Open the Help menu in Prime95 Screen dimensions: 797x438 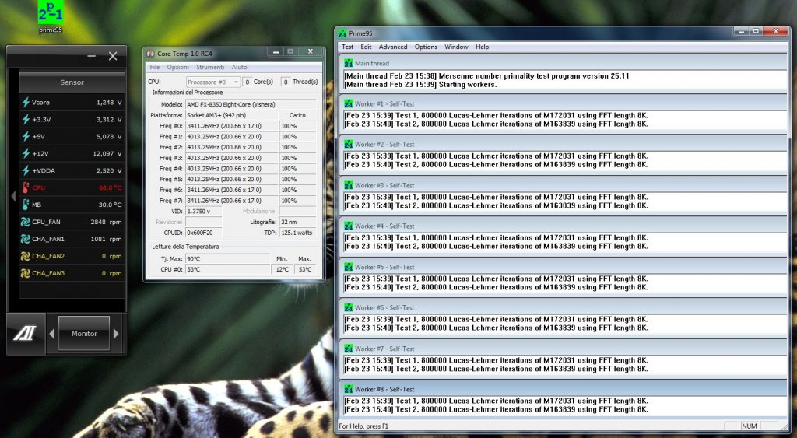[483, 47]
